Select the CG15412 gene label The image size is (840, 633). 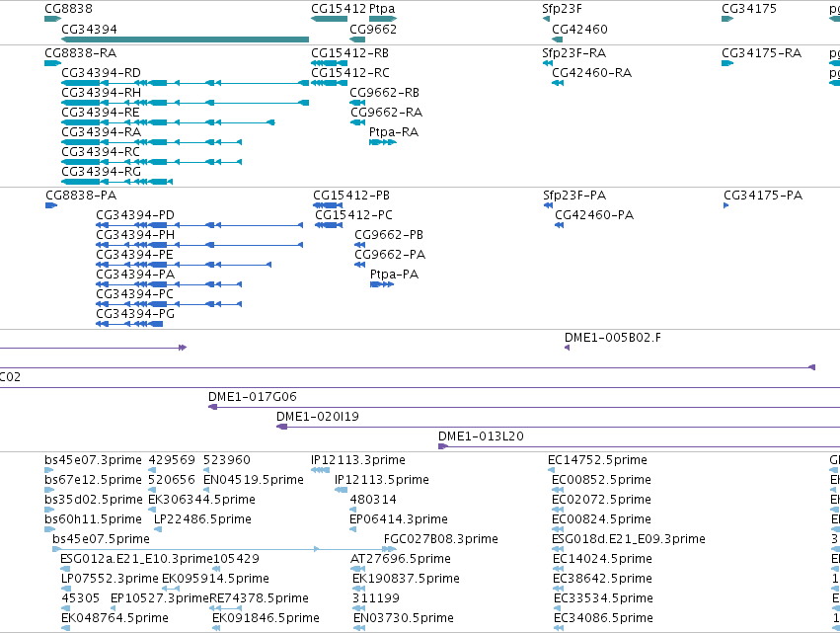(x=339, y=9)
